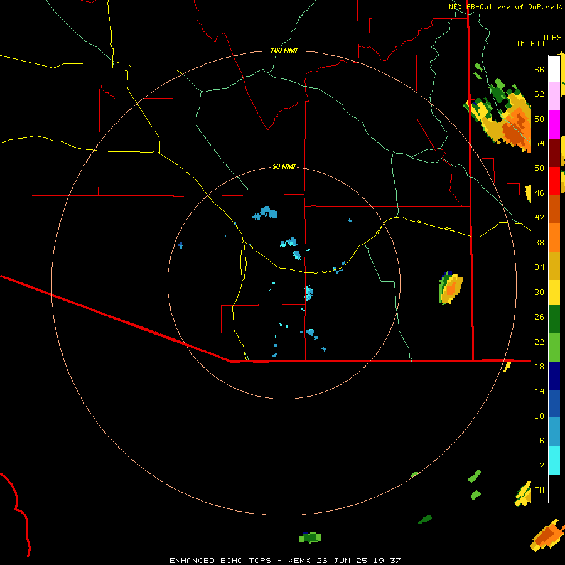Click the green echo at bottom center
Image resolution: width=565 pixels, height=565 pixels.
pyautogui.click(x=310, y=537)
